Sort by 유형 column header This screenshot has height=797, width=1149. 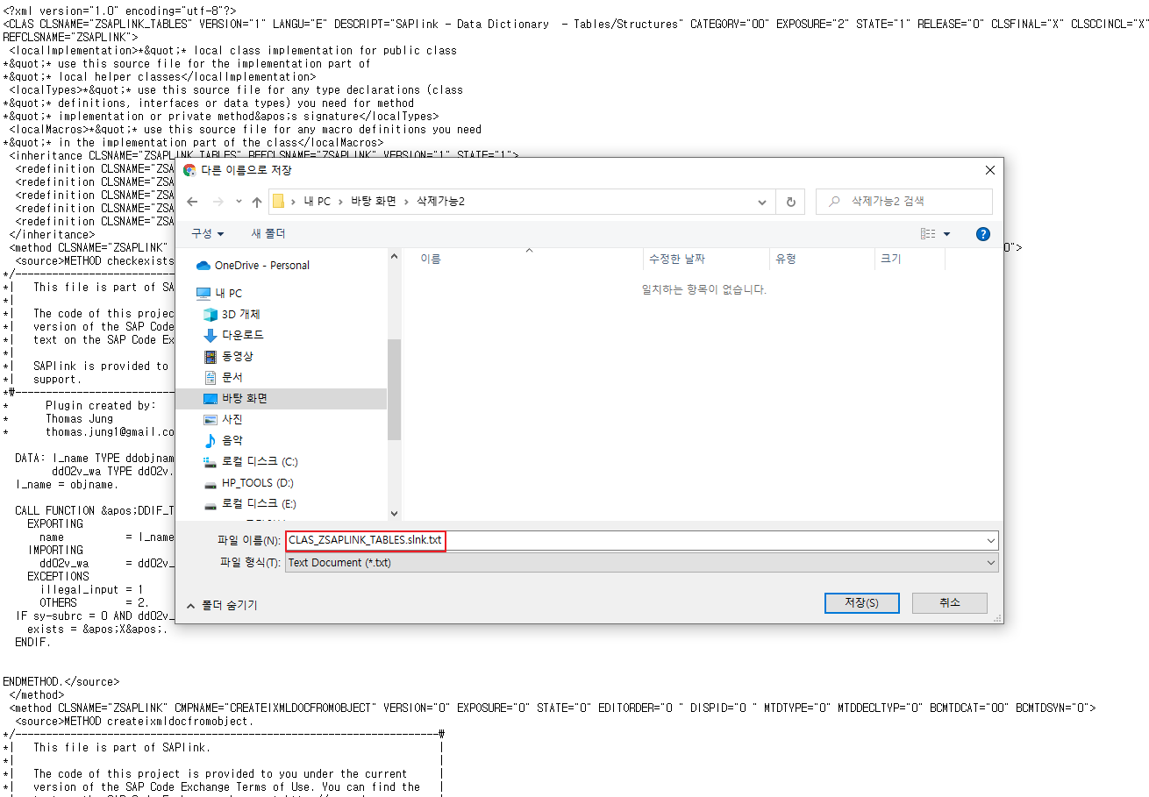click(823, 259)
